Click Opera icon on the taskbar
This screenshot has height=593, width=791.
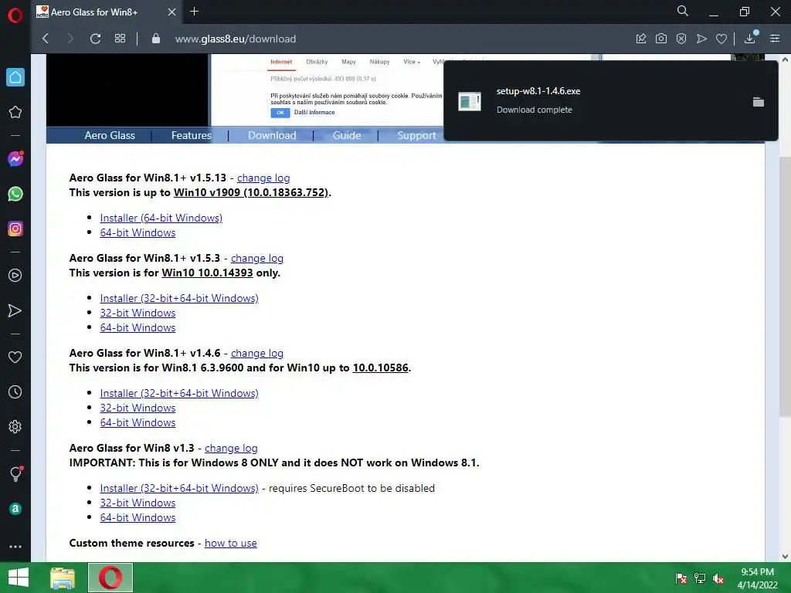110,578
